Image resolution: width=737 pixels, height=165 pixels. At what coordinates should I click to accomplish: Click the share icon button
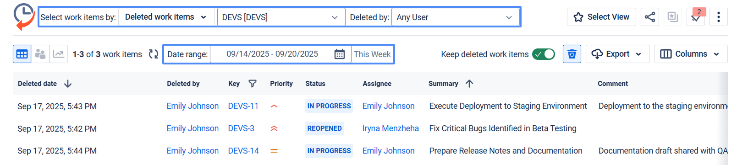coord(650,17)
